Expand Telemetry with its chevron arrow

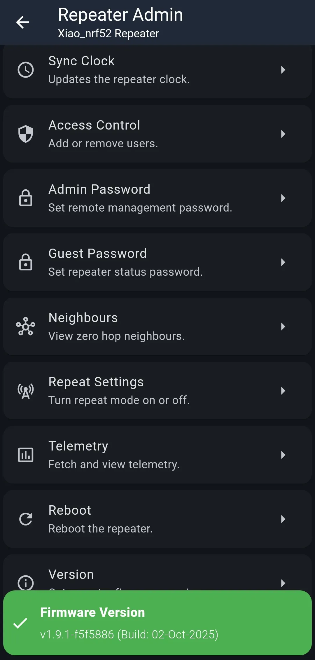[283, 455]
